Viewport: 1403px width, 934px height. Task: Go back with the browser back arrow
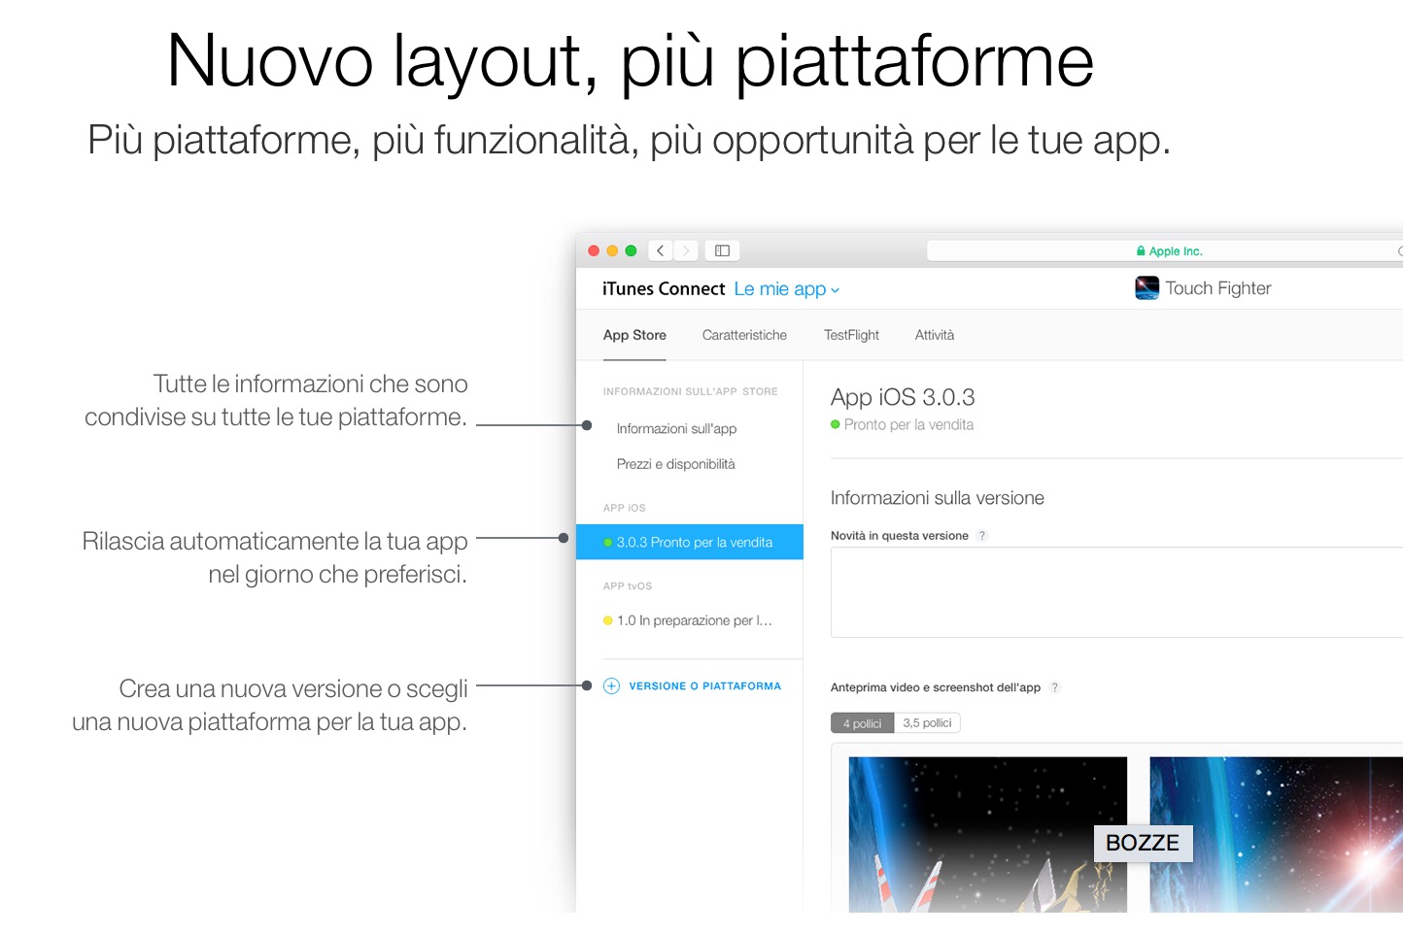coord(661,250)
